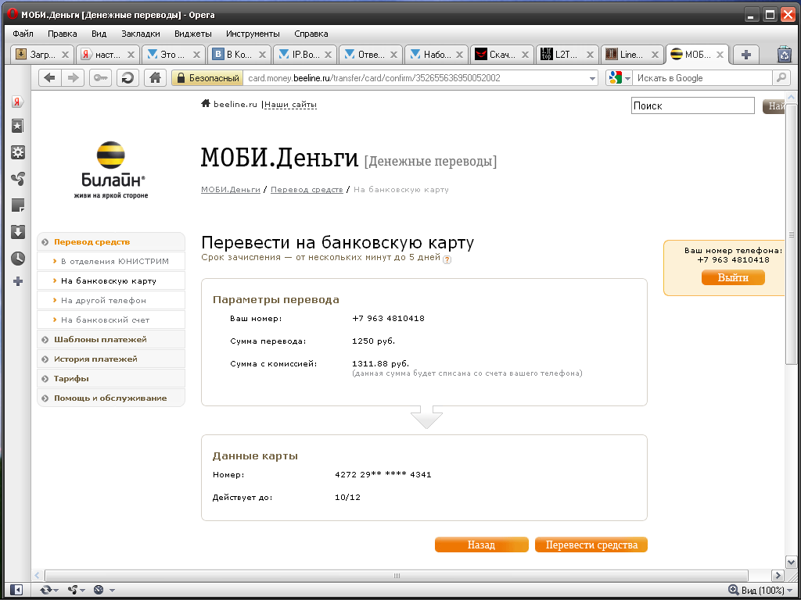Open Yandex panel in Opera sidebar
801x600 pixels.
pyautogui.click(x=17, y=102)
